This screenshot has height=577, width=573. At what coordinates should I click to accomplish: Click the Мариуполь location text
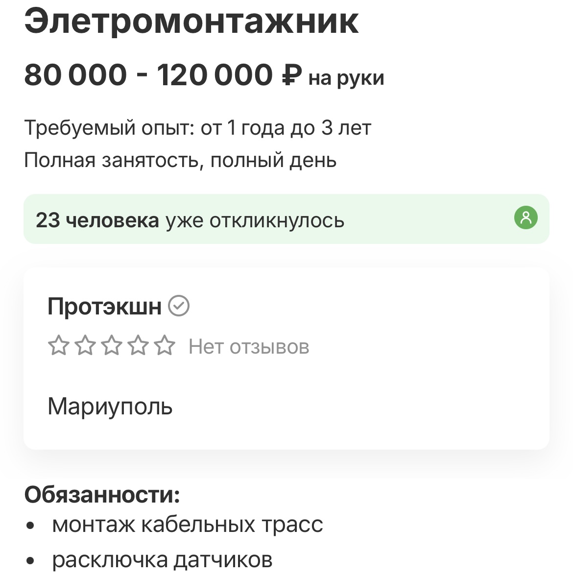tap(110, 406)
